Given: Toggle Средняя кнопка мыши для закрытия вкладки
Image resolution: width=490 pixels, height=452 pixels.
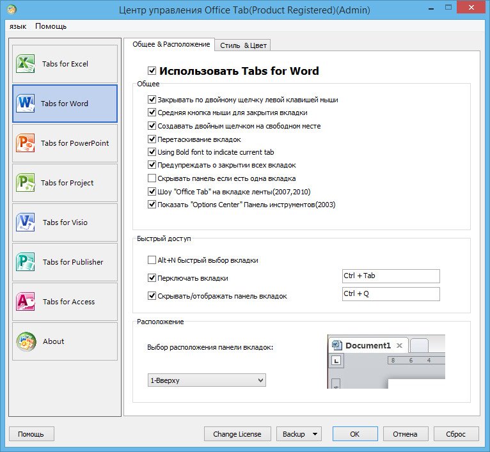Looking at the screenshot, I should (152, 113).
